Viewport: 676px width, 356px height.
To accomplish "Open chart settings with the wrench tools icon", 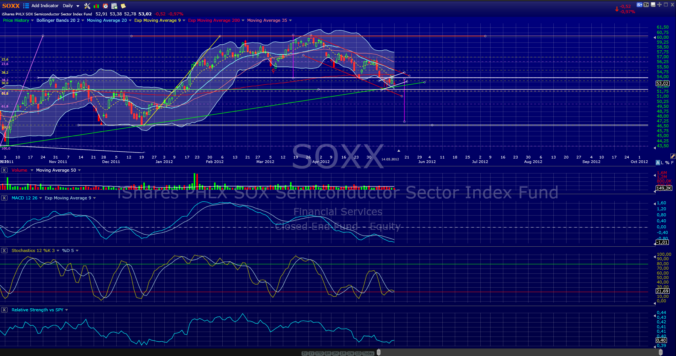I will pos(87,6).
